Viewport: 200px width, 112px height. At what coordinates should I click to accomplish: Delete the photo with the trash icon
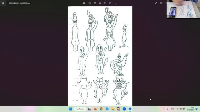click(x=95, y=3)
